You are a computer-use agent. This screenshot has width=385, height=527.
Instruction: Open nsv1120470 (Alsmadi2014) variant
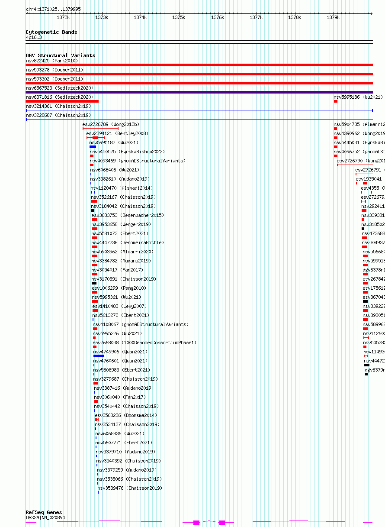[x=122, y=188]
